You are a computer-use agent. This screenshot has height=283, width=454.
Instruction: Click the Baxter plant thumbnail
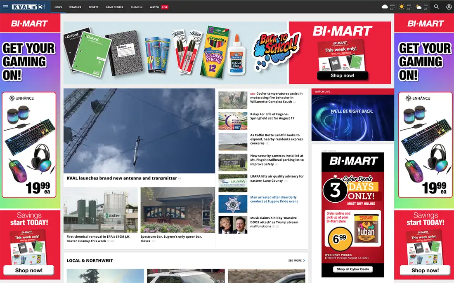click(101, 210)
